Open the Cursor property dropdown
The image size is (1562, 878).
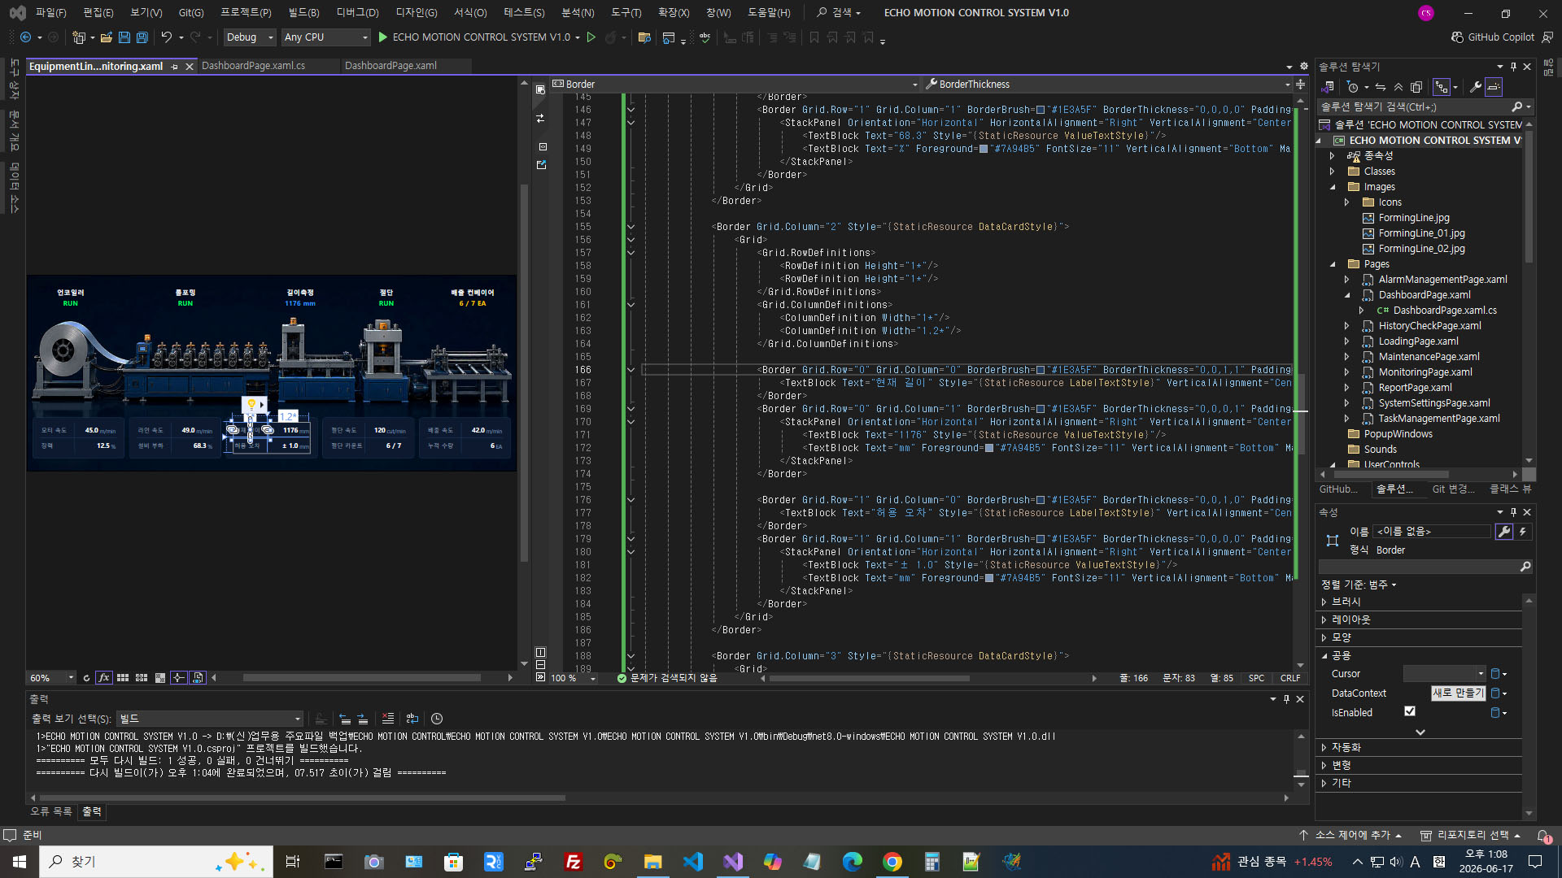(1445, 674)
